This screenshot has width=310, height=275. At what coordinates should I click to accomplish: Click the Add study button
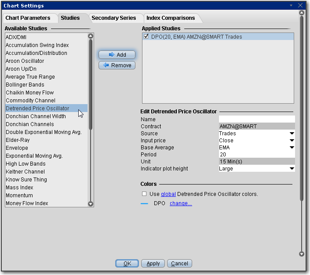tap(117, 55)
